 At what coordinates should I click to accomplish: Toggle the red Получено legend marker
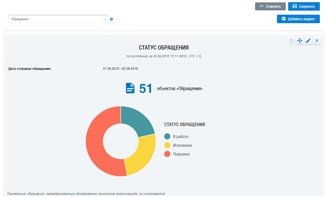167,154
